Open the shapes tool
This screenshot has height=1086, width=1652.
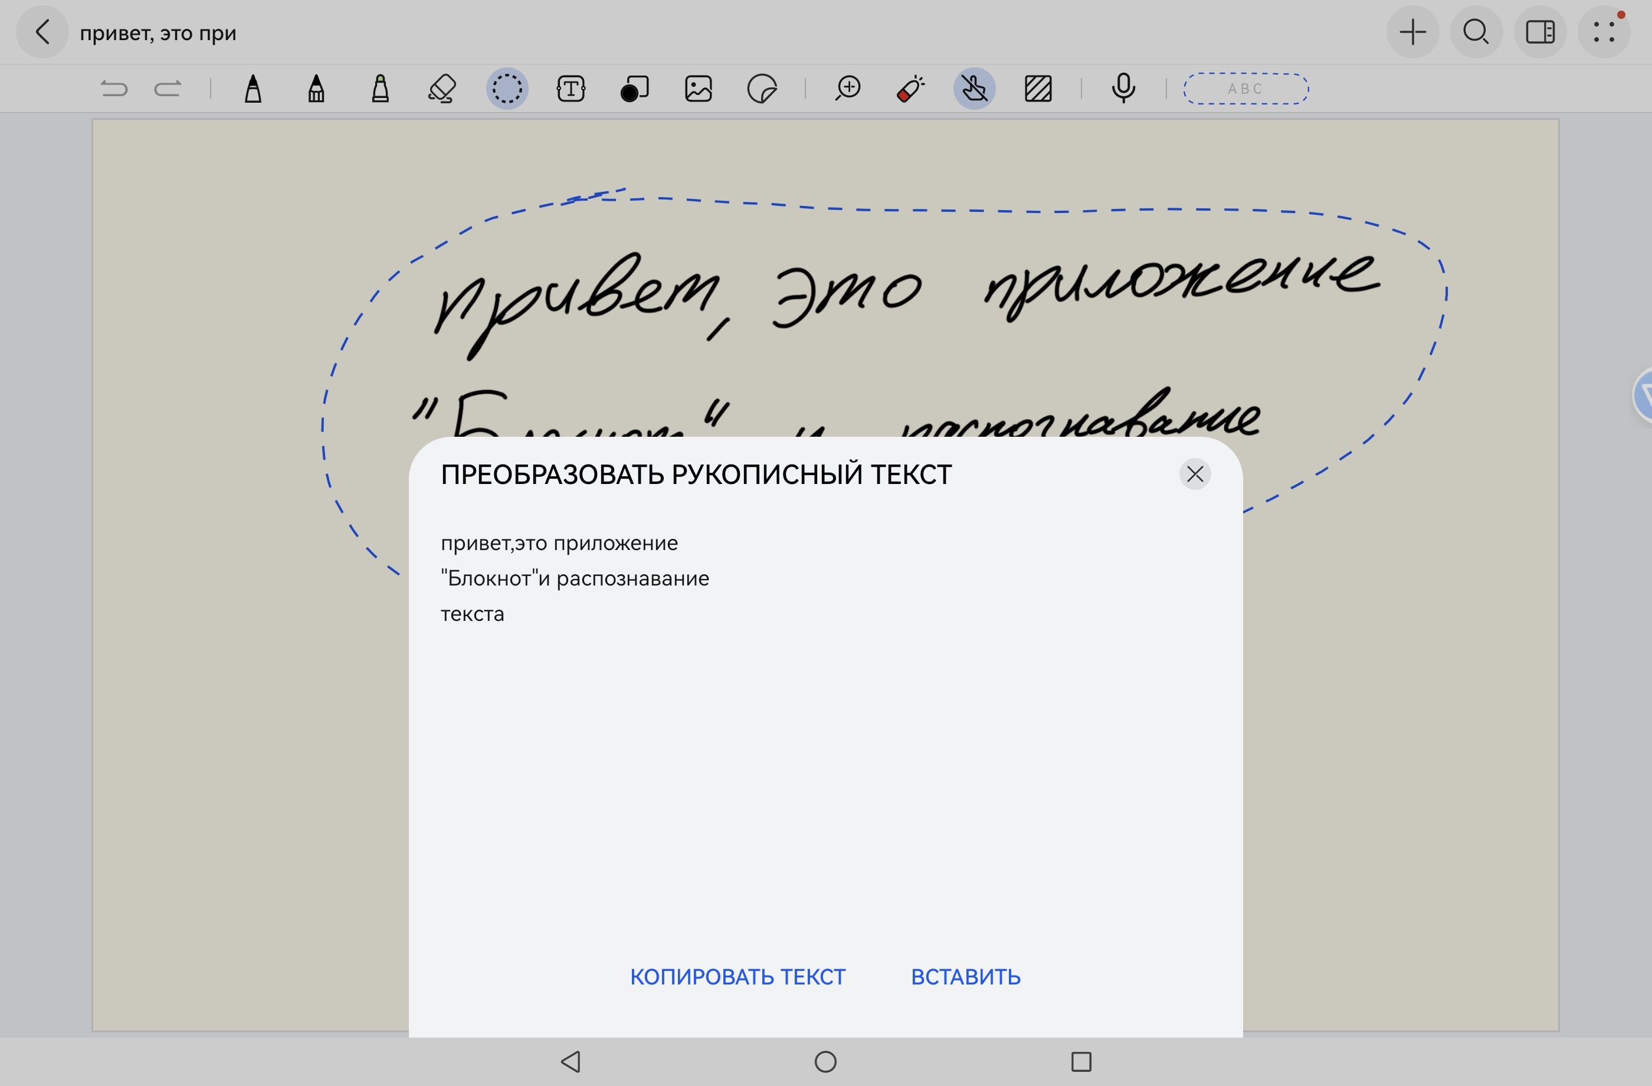coord(634,89)
